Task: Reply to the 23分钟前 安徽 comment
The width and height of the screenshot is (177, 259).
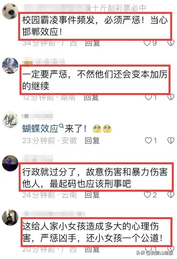Action: tap(92, 141)
